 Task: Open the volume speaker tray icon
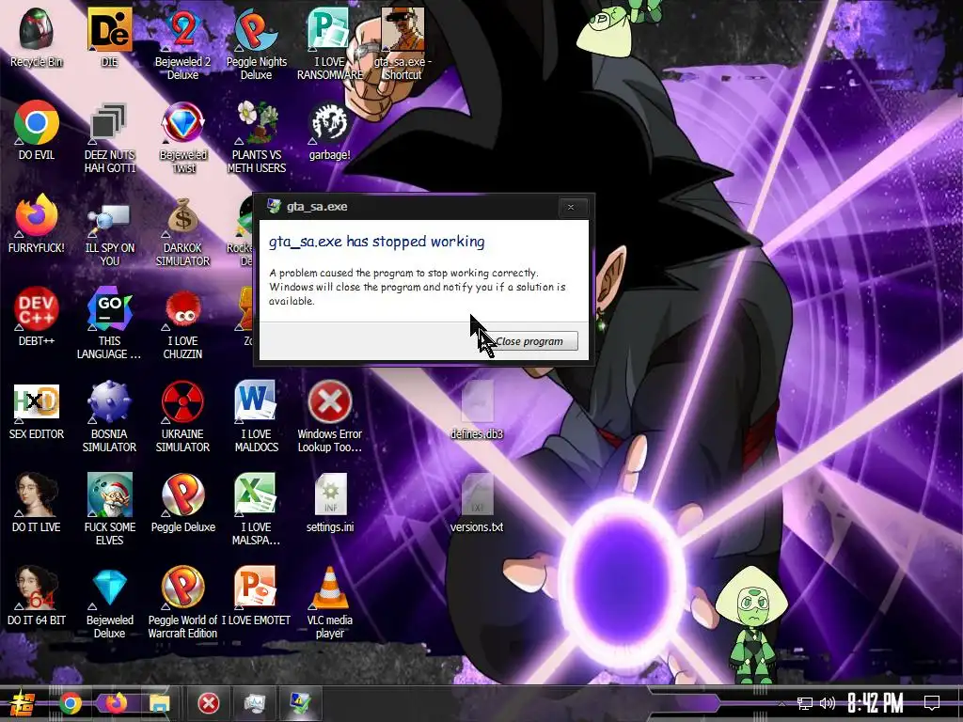828,703
